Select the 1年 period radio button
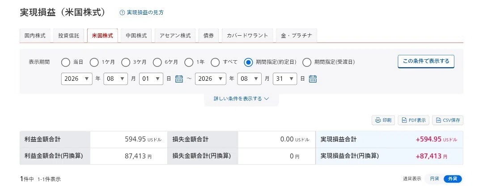 pyautogui.click(x=189, y=62)
